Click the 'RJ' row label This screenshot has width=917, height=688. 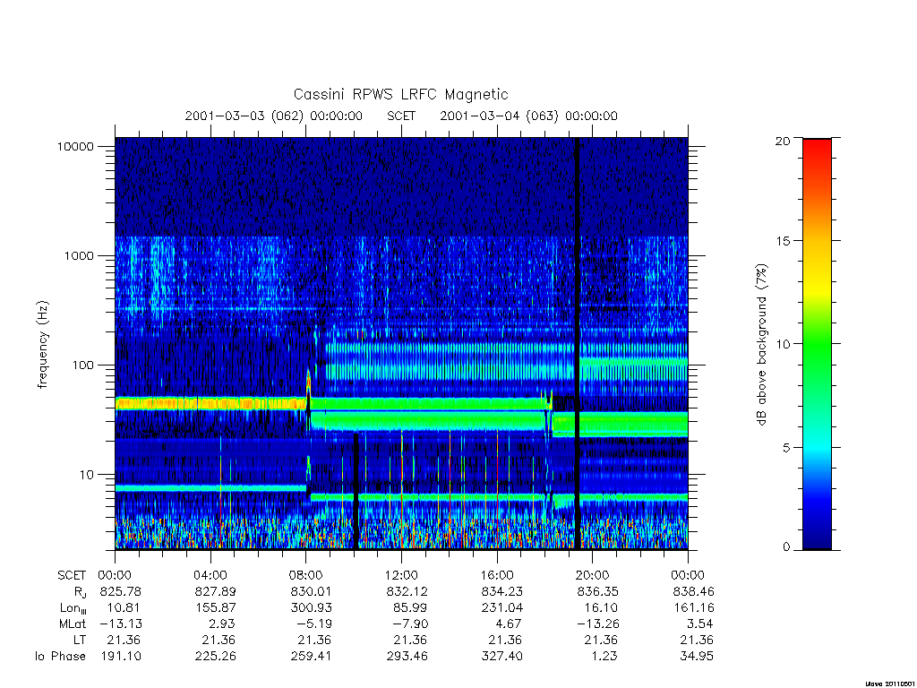point(80,592)
